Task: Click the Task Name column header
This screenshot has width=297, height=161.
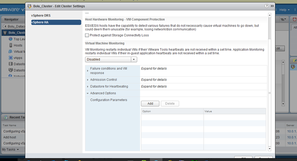Action: point(10,125)
